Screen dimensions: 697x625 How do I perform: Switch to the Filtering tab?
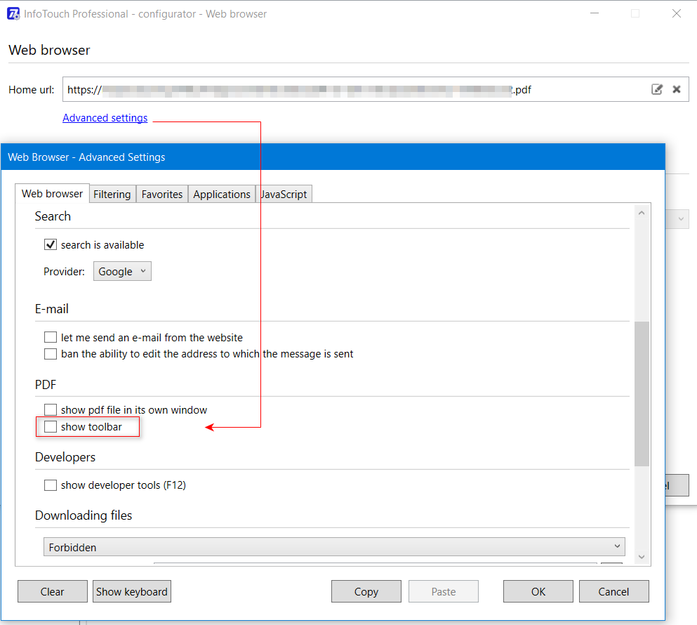click(112, 195)
